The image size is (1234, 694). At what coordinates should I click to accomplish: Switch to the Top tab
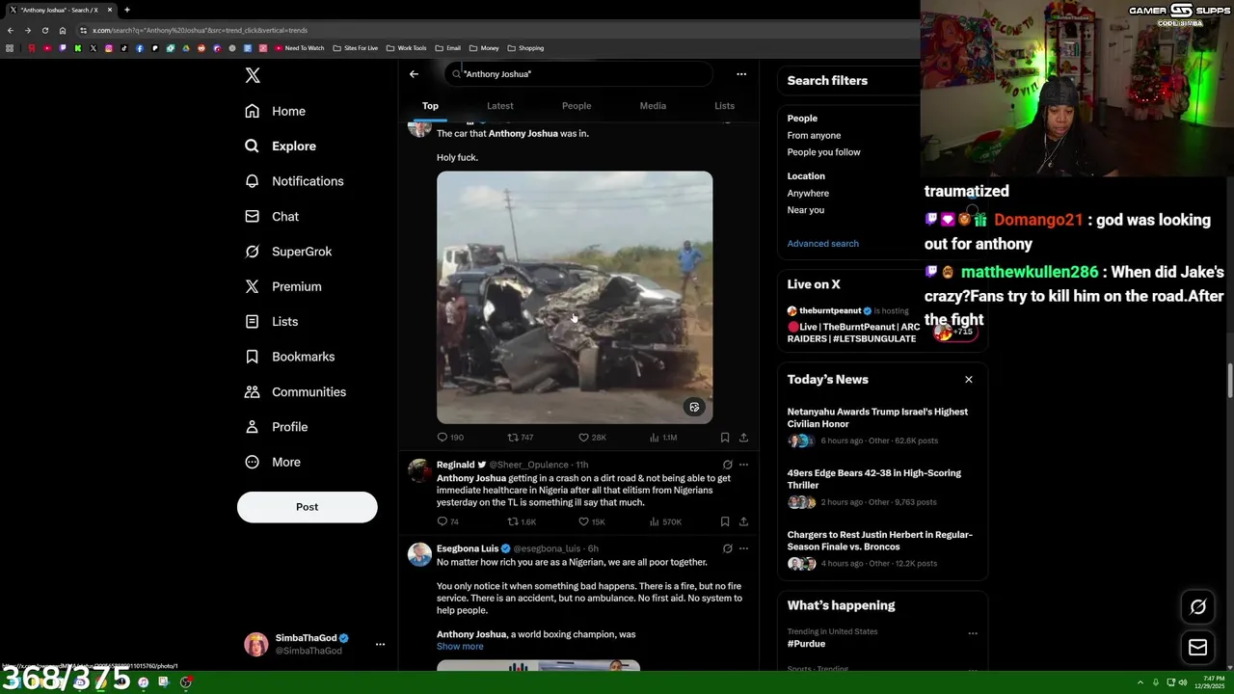coord(430,106)
